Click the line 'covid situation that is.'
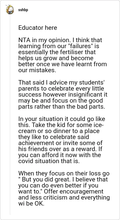120x220 pixels. point(49,161)
